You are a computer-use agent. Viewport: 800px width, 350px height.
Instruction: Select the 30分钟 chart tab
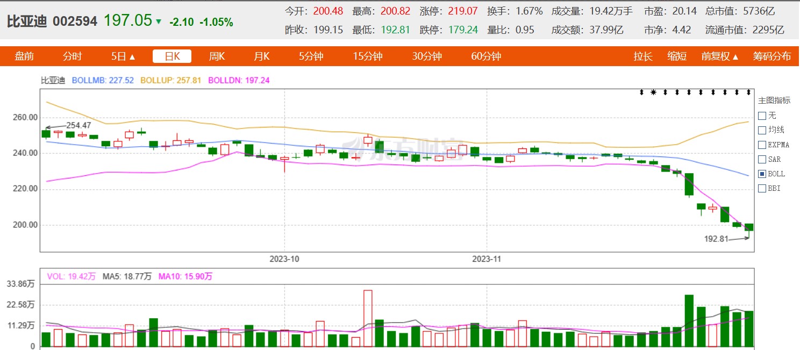(x=427, y=56)
